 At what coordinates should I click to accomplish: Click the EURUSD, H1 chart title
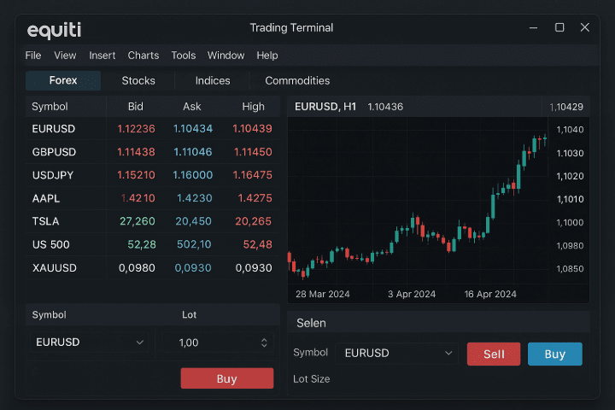pyautogui.click(x=325, y=106)
